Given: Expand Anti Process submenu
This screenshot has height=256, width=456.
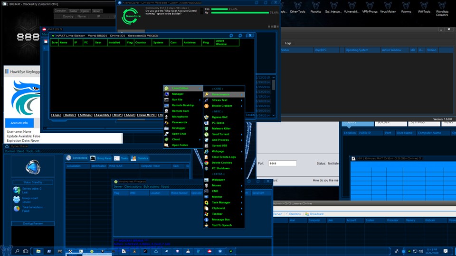Looking at the screenshot, I should [x=242, y=140].
